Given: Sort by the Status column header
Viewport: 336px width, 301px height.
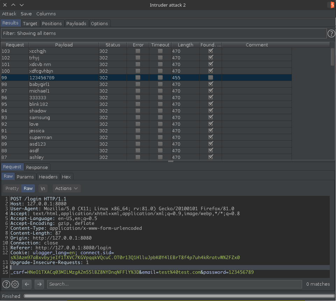Looking at the screenshot, I should click(x=113, y=45).
